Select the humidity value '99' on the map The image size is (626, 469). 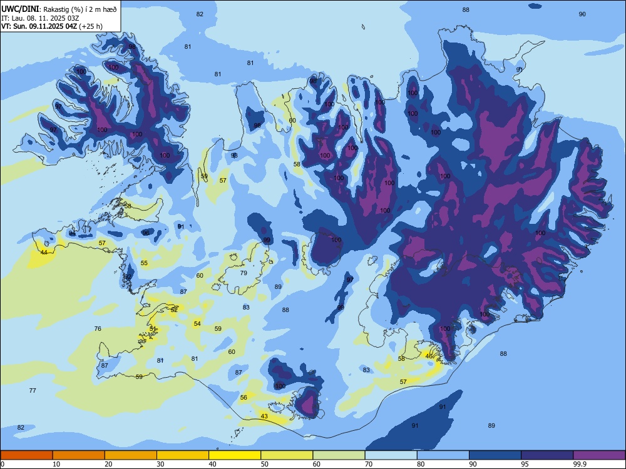point(267,240)
